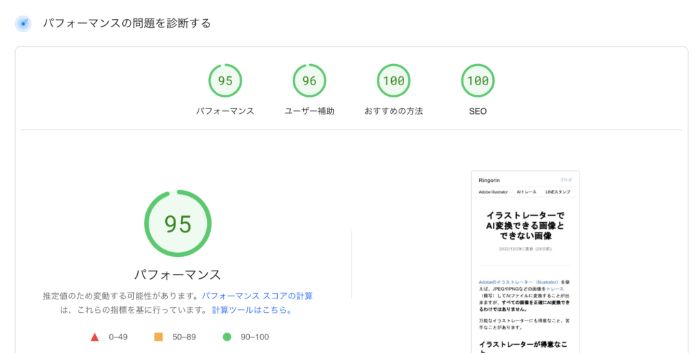Click the large 95 performance gauge

pyautogui.click(x=178, y=224)
